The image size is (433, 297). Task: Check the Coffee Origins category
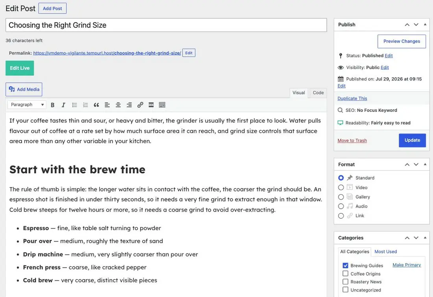click(x=346, y=273)
